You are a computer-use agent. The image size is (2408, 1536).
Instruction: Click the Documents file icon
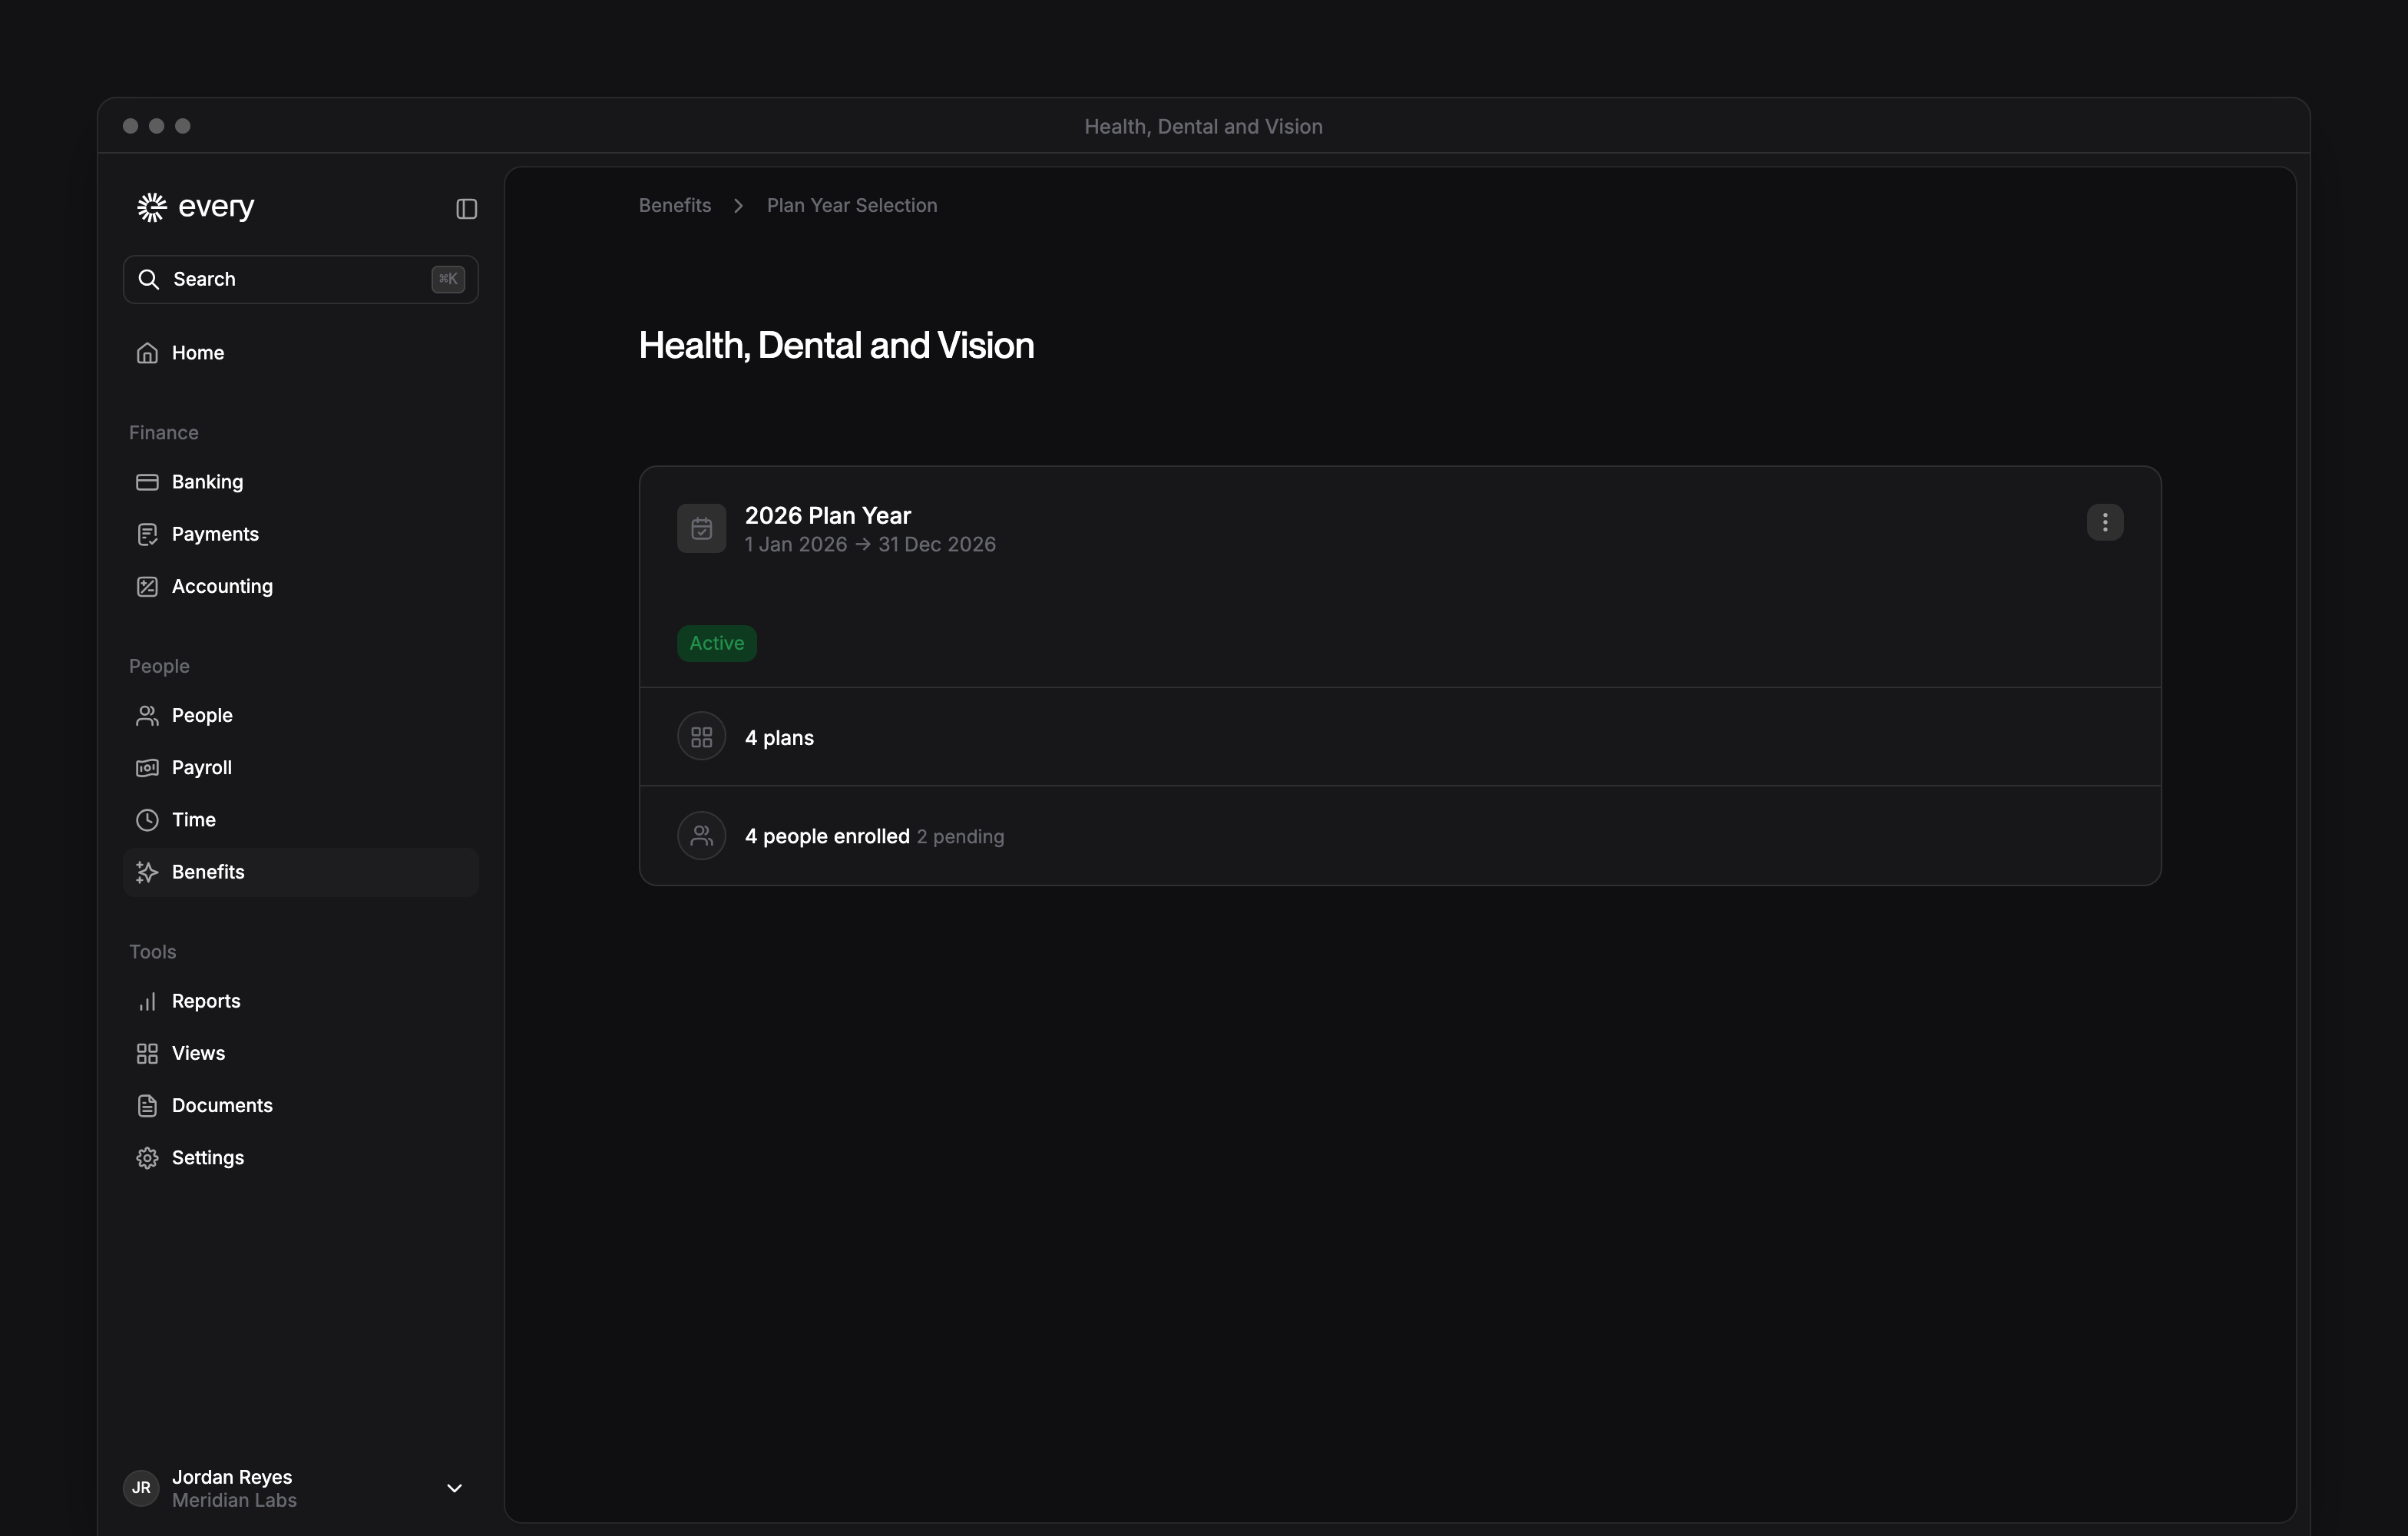[x=147, y=1105]
